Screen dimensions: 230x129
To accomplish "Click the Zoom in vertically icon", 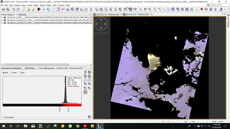I will click(85, 84).
